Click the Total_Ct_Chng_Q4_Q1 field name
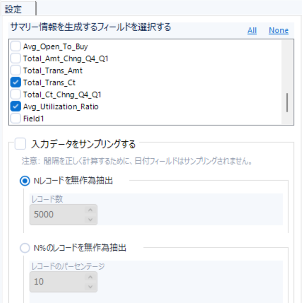The image size is (302, 303). pos(62,95)
